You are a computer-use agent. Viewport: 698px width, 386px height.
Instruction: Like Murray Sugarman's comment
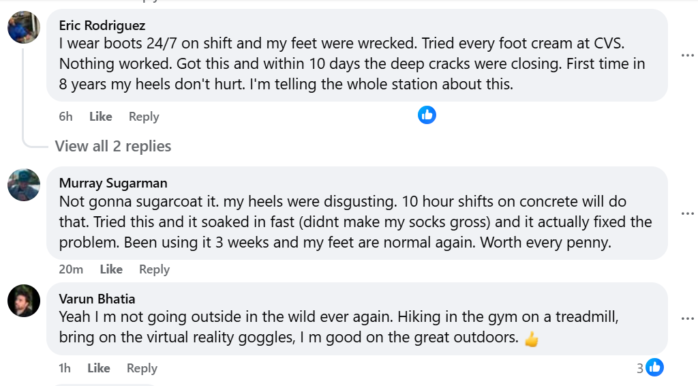coord(111,269)
